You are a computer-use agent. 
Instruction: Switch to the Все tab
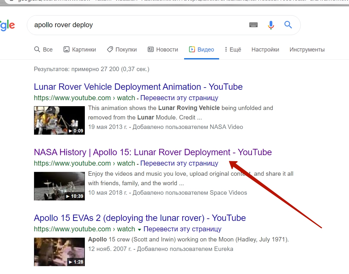(44, 50)
